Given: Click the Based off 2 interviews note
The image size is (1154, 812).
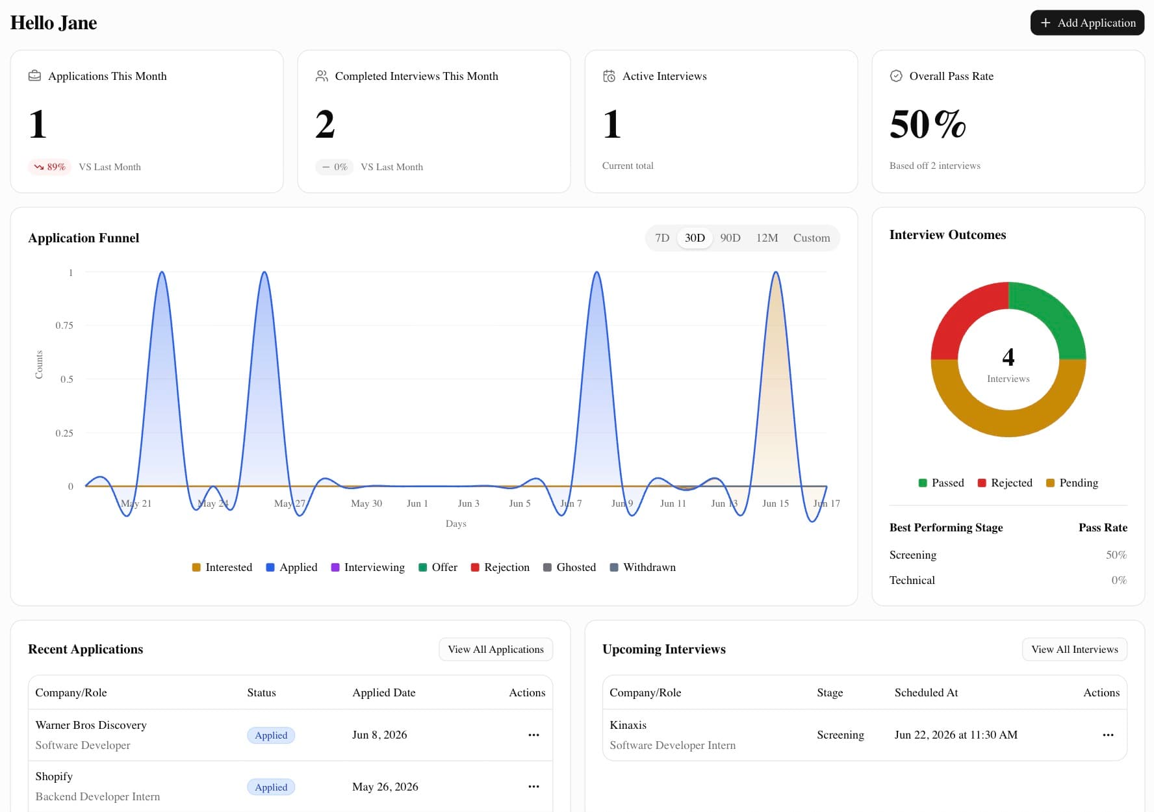Looking at the screenshot, I should (x=934, y=166).
